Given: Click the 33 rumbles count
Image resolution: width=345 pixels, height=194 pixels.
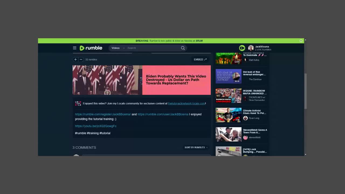Looking at the screenshot, I should tap(91, 60).
